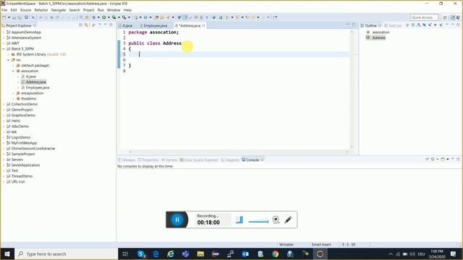This screenshot has width=463, height=260.
Task: Click the Open Perspective icon near Quick Access
Action: coord(445,17)
